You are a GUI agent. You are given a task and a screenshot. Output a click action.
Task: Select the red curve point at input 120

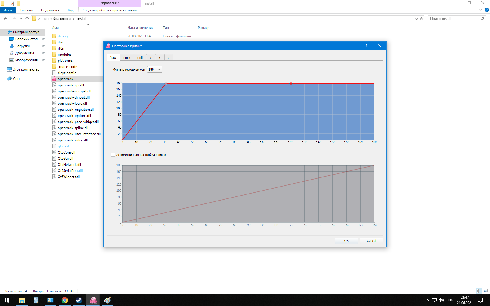[291, 83]
